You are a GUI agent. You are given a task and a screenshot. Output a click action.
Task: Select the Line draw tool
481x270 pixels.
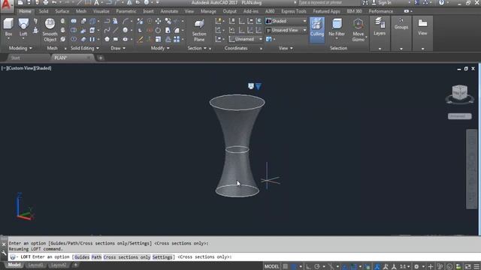(x=115, y=30)
